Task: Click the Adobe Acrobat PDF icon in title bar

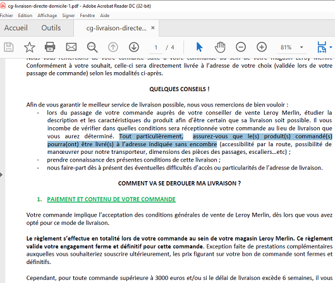Action: point(3,6)
